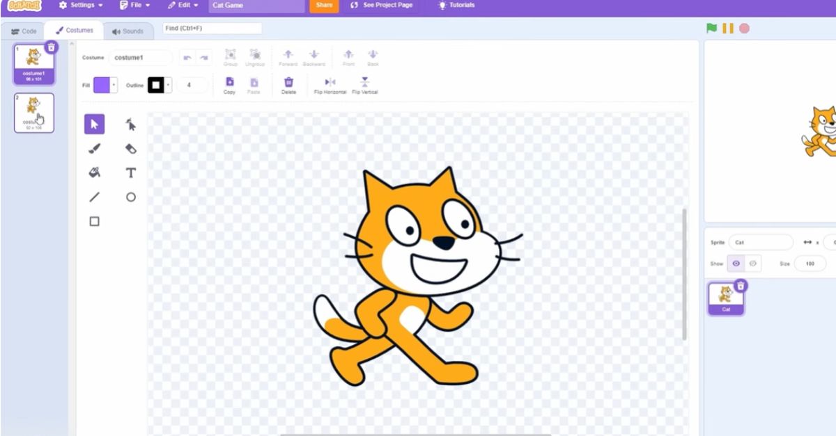Toggle sprite visibility to shown (eye icon)
836x436 pixels.
[x=736, y=264]
